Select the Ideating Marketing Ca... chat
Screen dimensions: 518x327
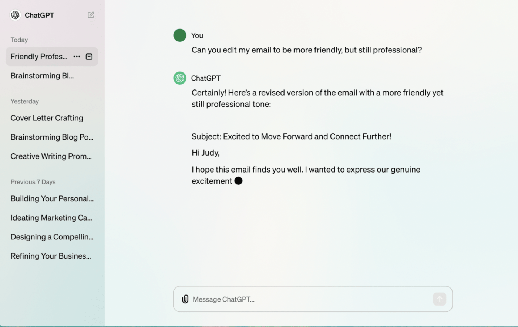[51, 218]
